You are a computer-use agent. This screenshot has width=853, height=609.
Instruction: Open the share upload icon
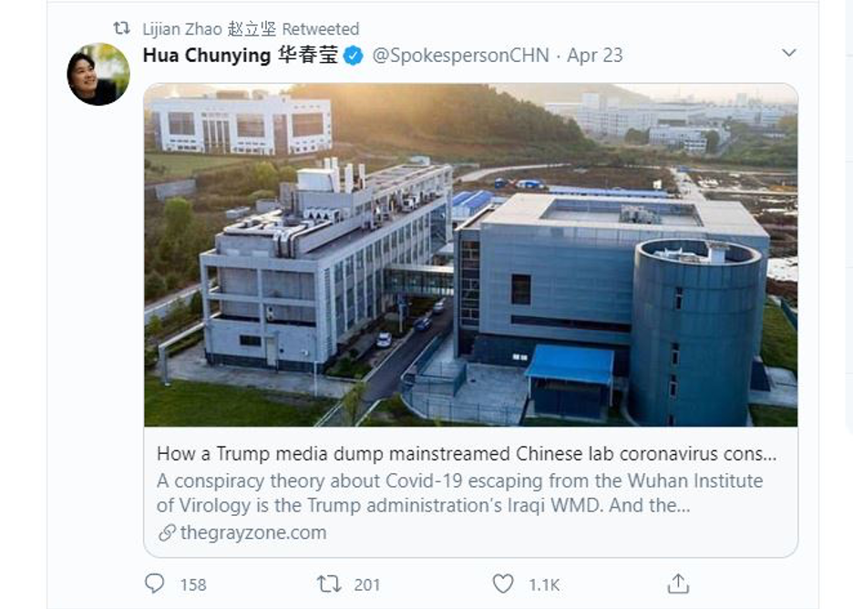(x=678, y=583)
